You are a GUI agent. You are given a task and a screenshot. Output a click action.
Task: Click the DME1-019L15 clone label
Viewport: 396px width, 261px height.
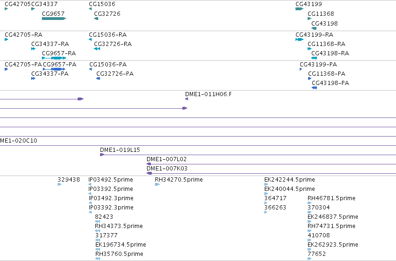pyautogui.click(x=120, y=150)
